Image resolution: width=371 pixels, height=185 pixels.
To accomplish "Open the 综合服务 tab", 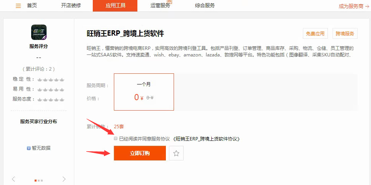I will [205, 6].
